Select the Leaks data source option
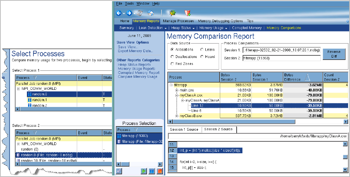350x177 pixels. (x=202, y=50)
